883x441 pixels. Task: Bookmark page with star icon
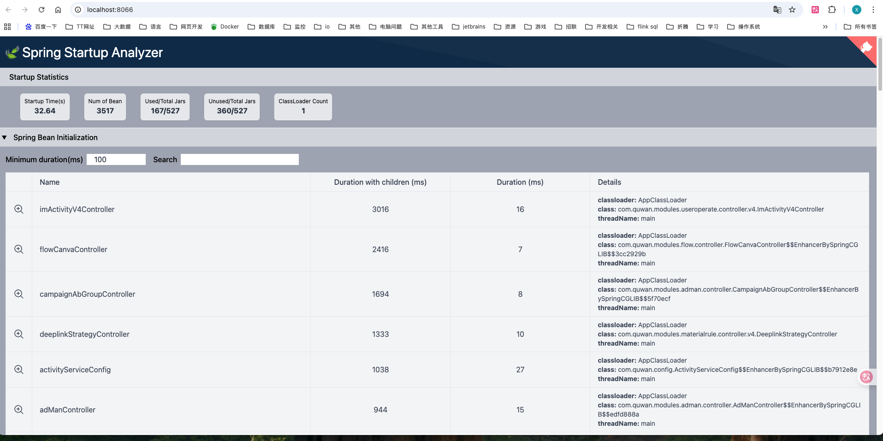[792, 10]
